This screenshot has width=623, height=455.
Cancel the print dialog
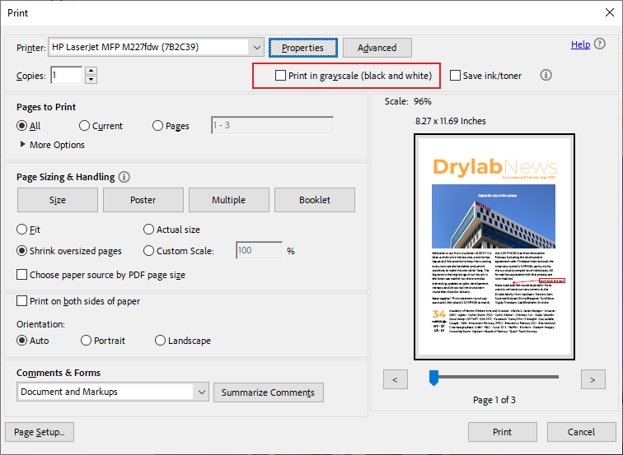(581, 432)
